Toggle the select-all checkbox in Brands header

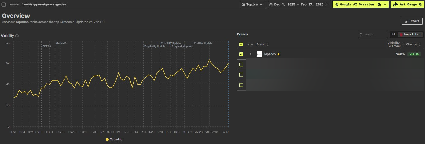pyautogui.click(x=241, y=44)
